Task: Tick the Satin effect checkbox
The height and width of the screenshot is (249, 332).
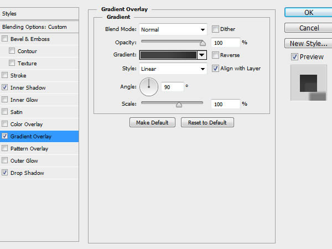Action: click(x=4, y=112)
